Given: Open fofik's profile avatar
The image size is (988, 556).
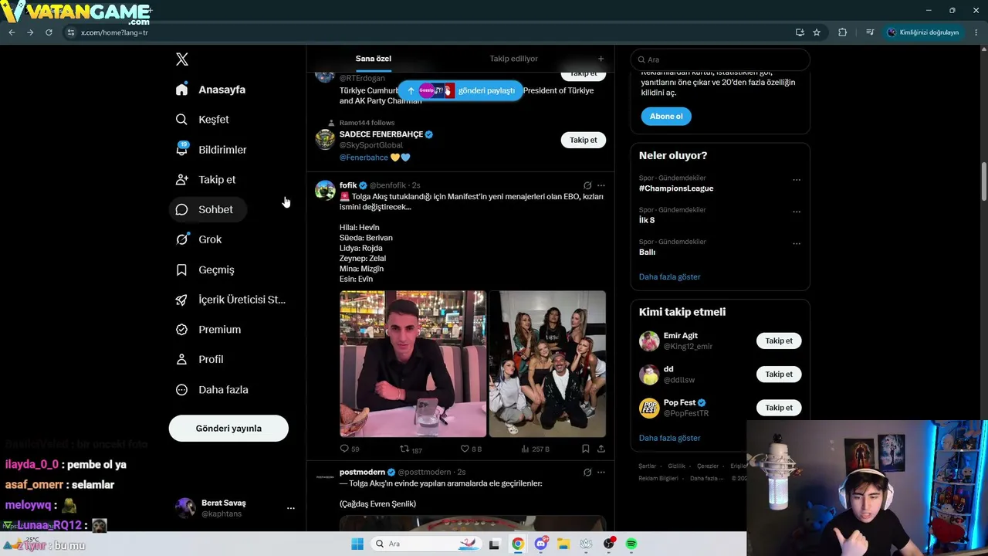Looking at the screenshot, I should pyautogui.click(x=325, y=190).
